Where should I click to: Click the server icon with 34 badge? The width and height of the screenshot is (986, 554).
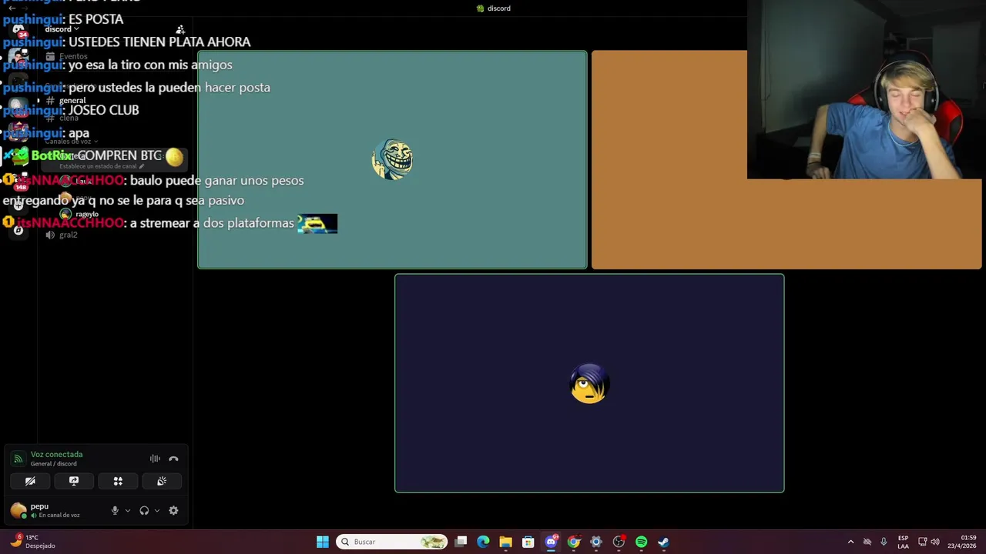pos(18,30)
